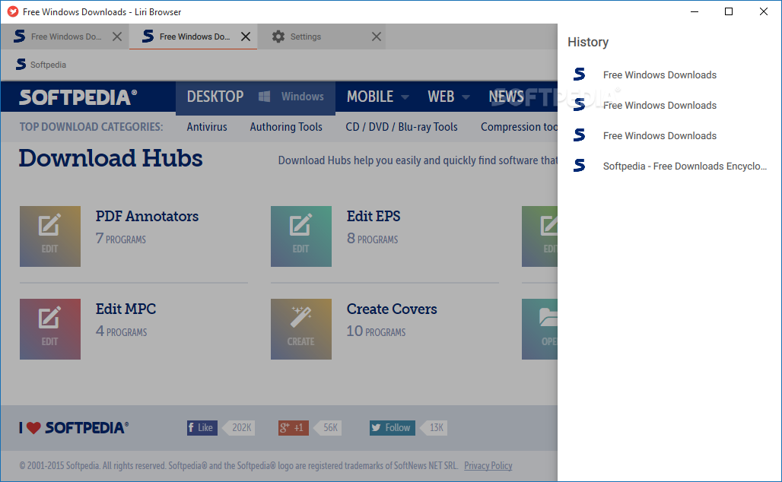Click the 56K Google plus count
Viewport: 782px width, 482px height.
328,428
